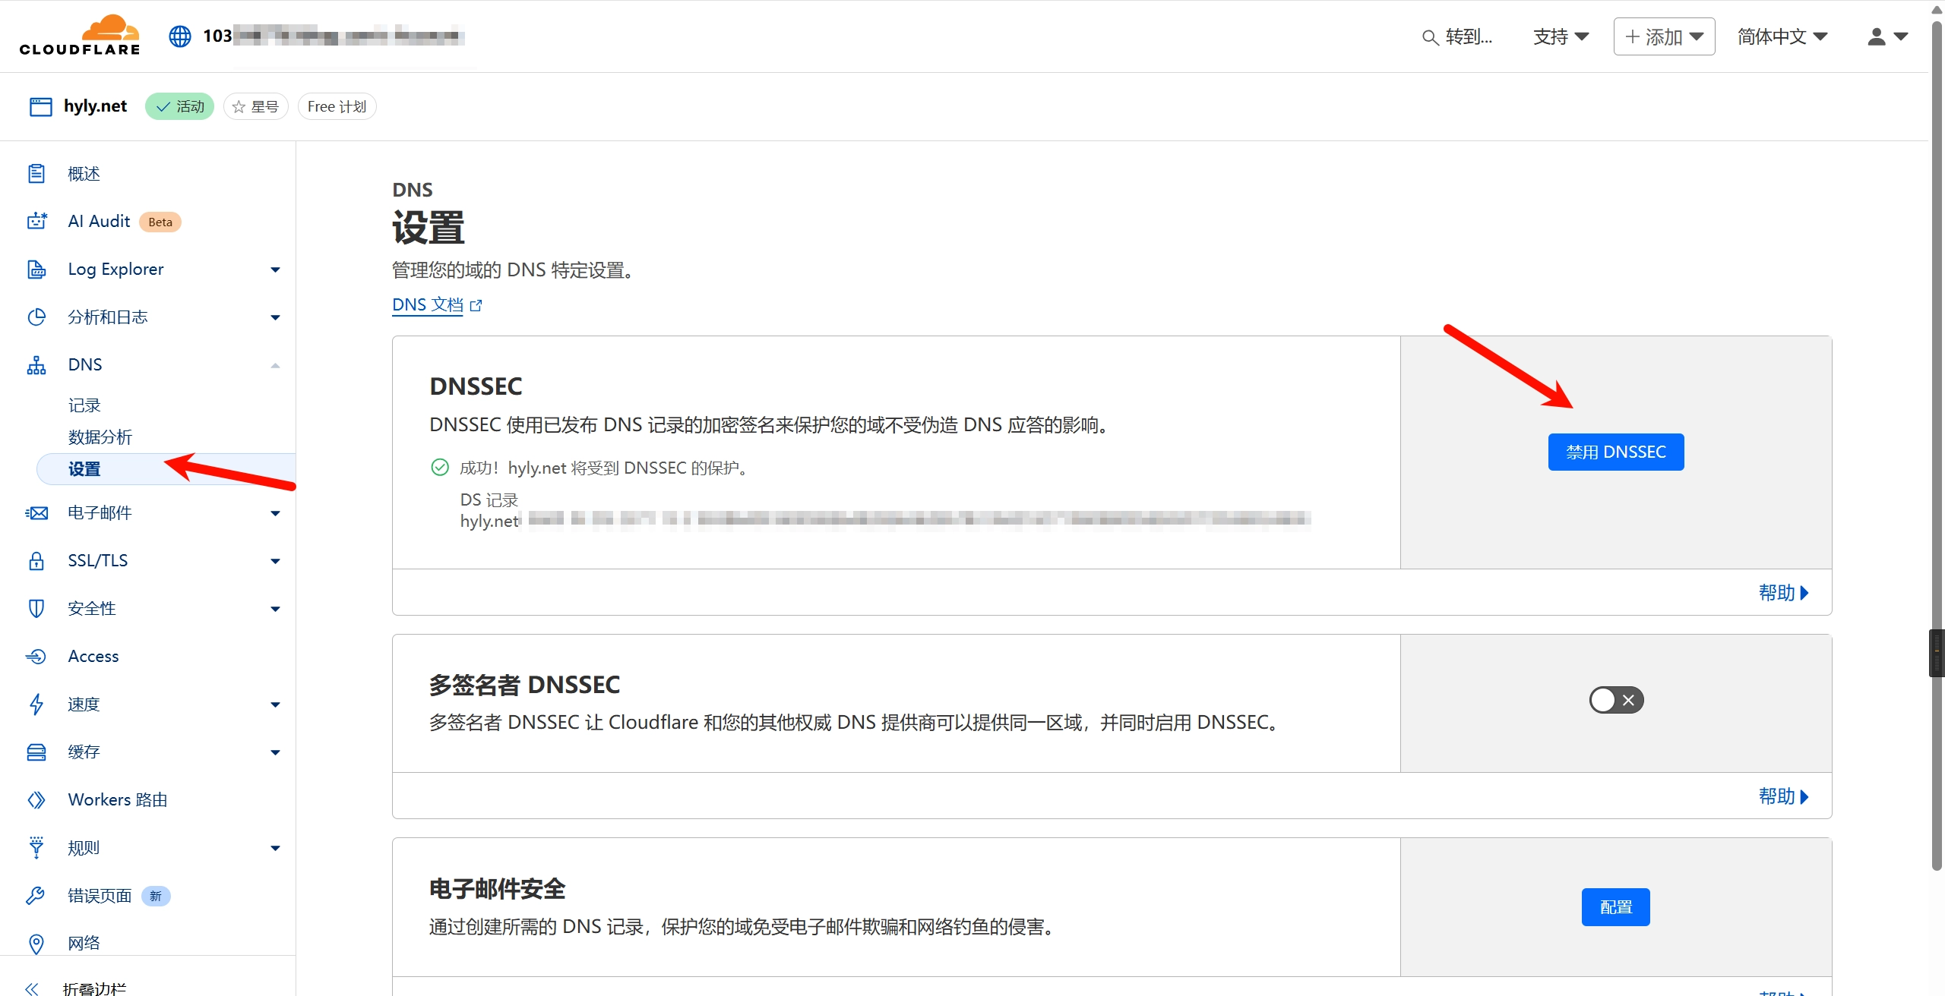Click the 配置 email security button
This screenshot has width=1945, height=996.
[x=1616, y=907]
